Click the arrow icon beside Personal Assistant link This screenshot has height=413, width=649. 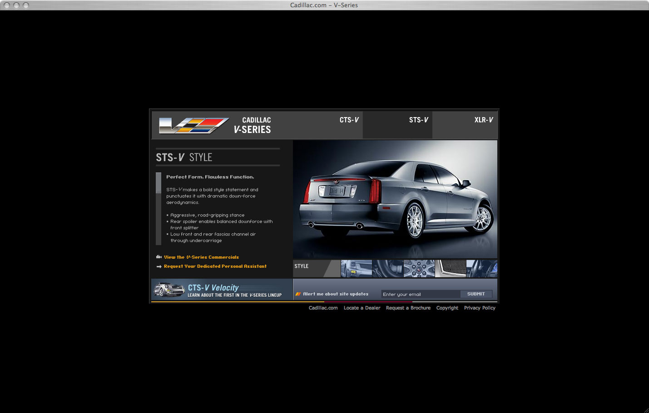pos(159,266)
